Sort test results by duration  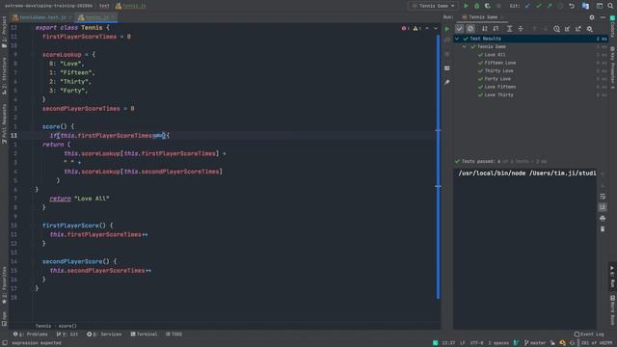tap(496, 29)
